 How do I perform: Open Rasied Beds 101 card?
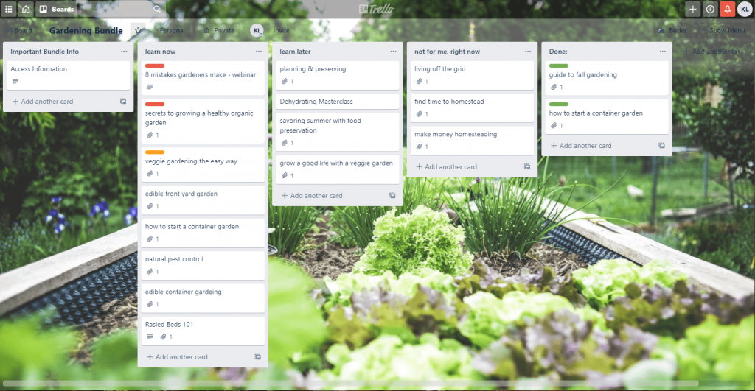[x=203, y=331]
